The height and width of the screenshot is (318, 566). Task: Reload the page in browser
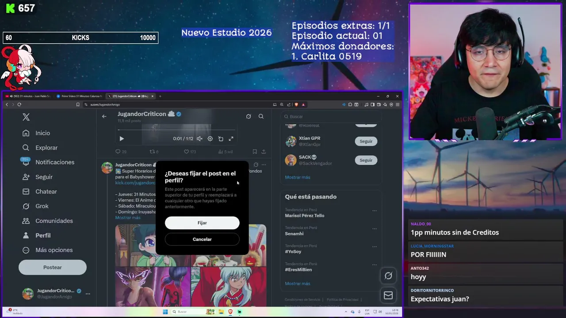pyautogui.click(x=19, y=105)
